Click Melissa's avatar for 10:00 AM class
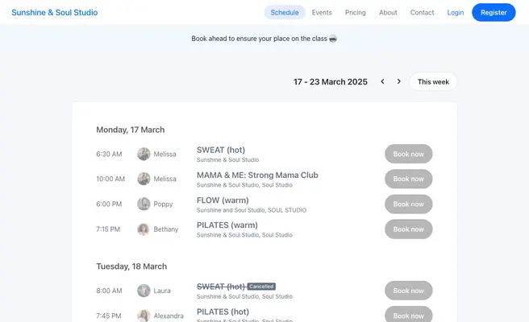 pyautogui.click(x=144, y=179)
